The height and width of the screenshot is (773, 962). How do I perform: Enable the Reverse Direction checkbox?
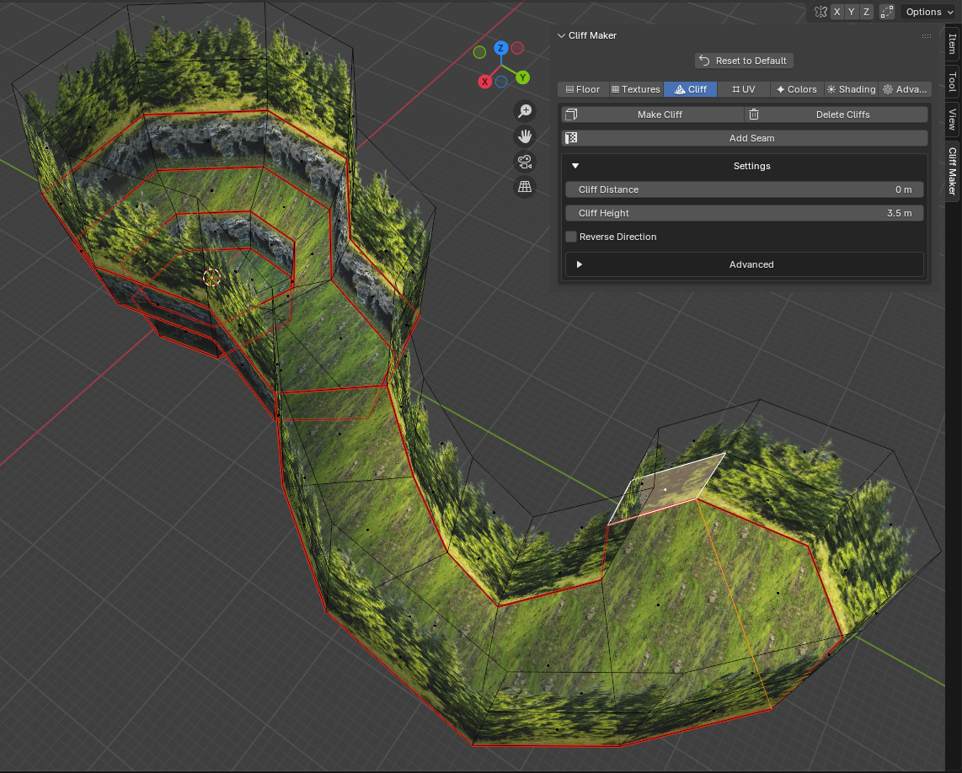[571, 237]
